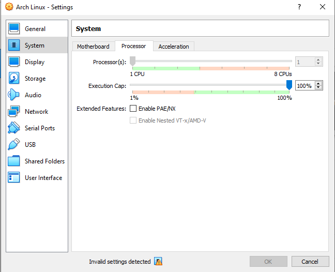This screenshot has width=335, height=272.
Task: Click the Audio speaker icon in the sidebar
Action: [13, 95]
